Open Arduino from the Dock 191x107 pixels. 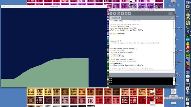[x=188, y=40]
